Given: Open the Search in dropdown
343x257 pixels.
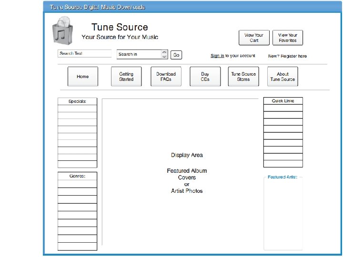Looking at the screenshot, I should coord(142,54).
